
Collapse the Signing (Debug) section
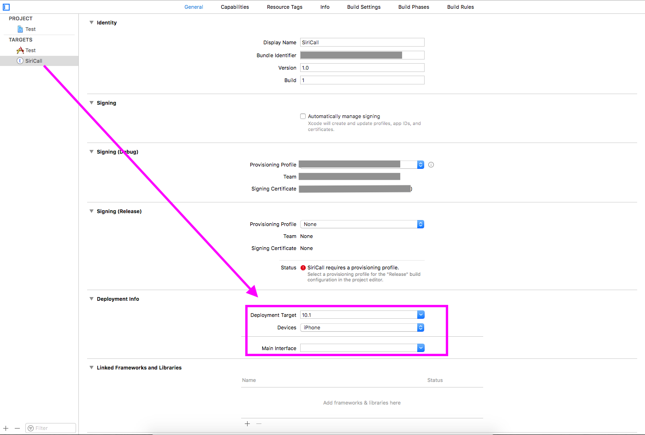91,152
